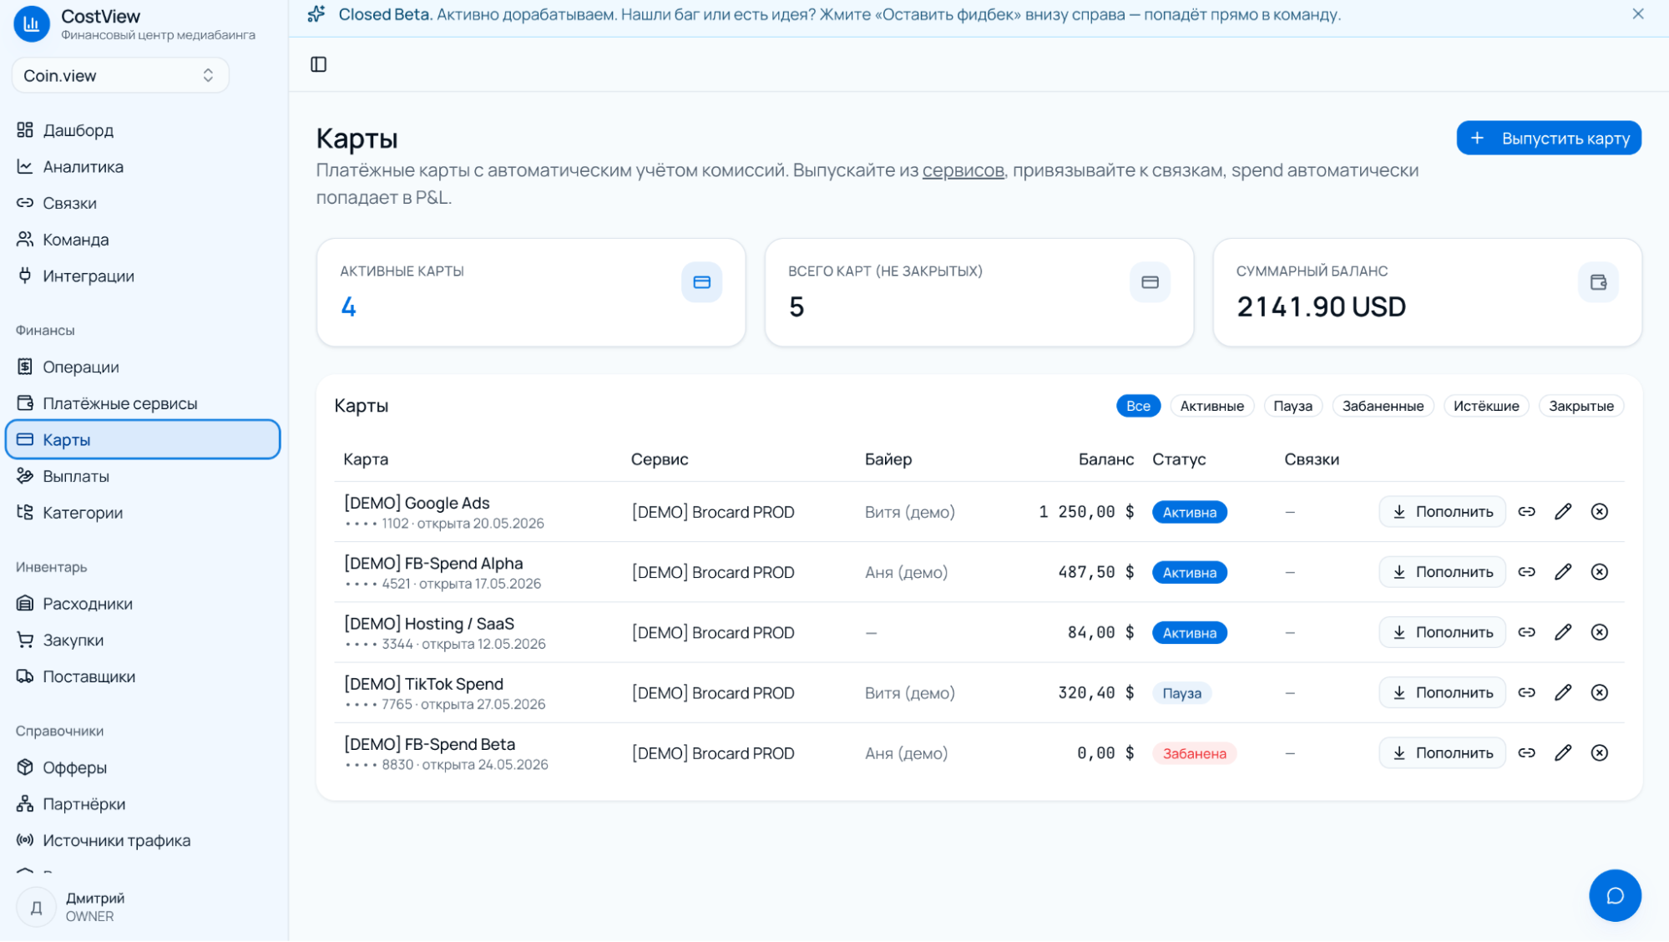Go to Партнёрки page
This screenshot has height=942, width=1669.
pos(143,804)
